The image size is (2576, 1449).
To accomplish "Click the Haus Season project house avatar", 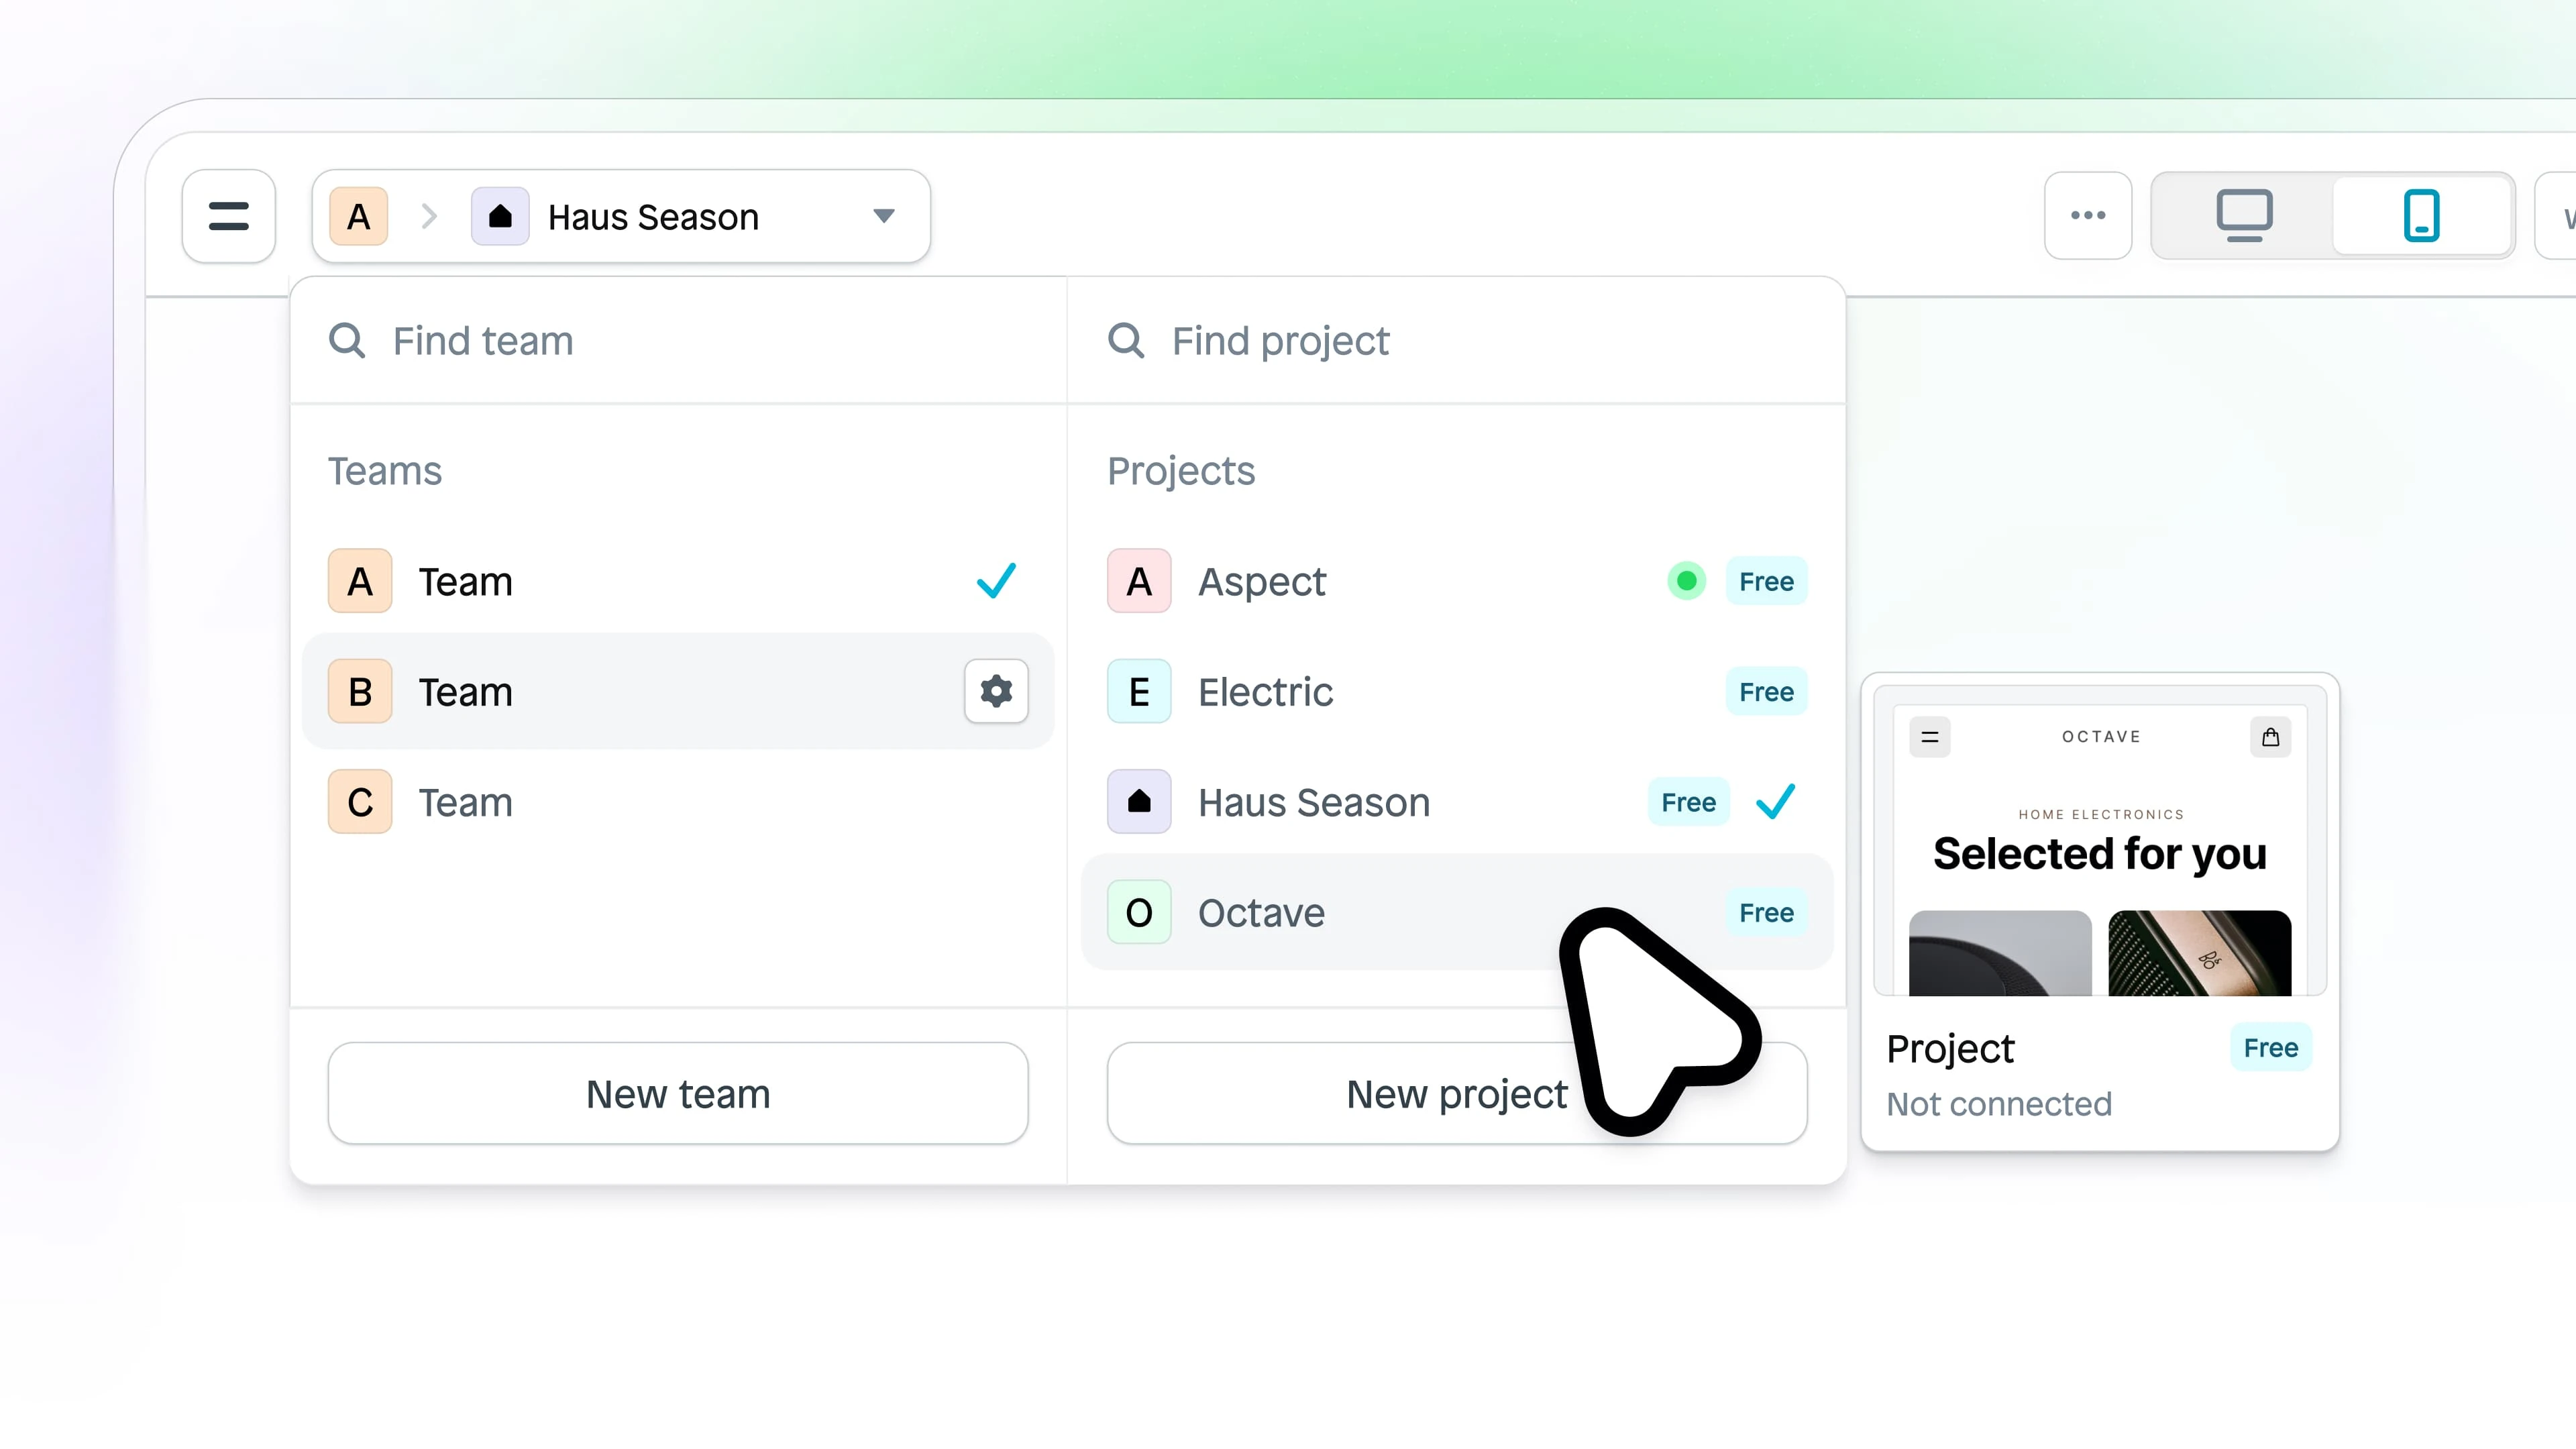I will click(1139, 802).
